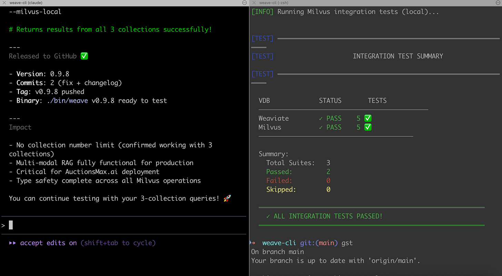This screenshot has height=276, width=502.
Task: Click the "Total Suites: 3" line
Action: point(298,163)
